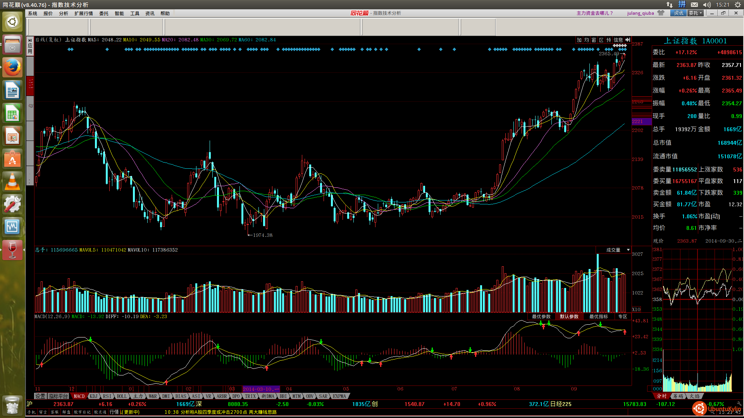Screen dimensions: 744x418
Task: Switch to the KDJ indicator tab
Action: point(94,396)
